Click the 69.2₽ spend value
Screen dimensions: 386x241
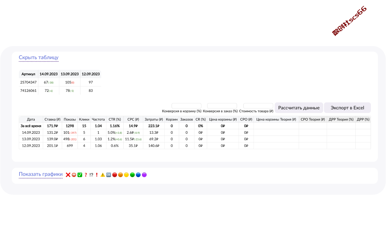click(154, 139)
